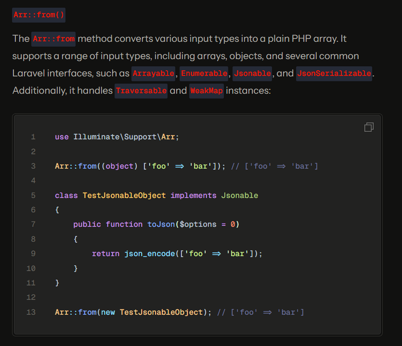Click the copy code icon
402x346 pixels.
[x=369, y=127]
